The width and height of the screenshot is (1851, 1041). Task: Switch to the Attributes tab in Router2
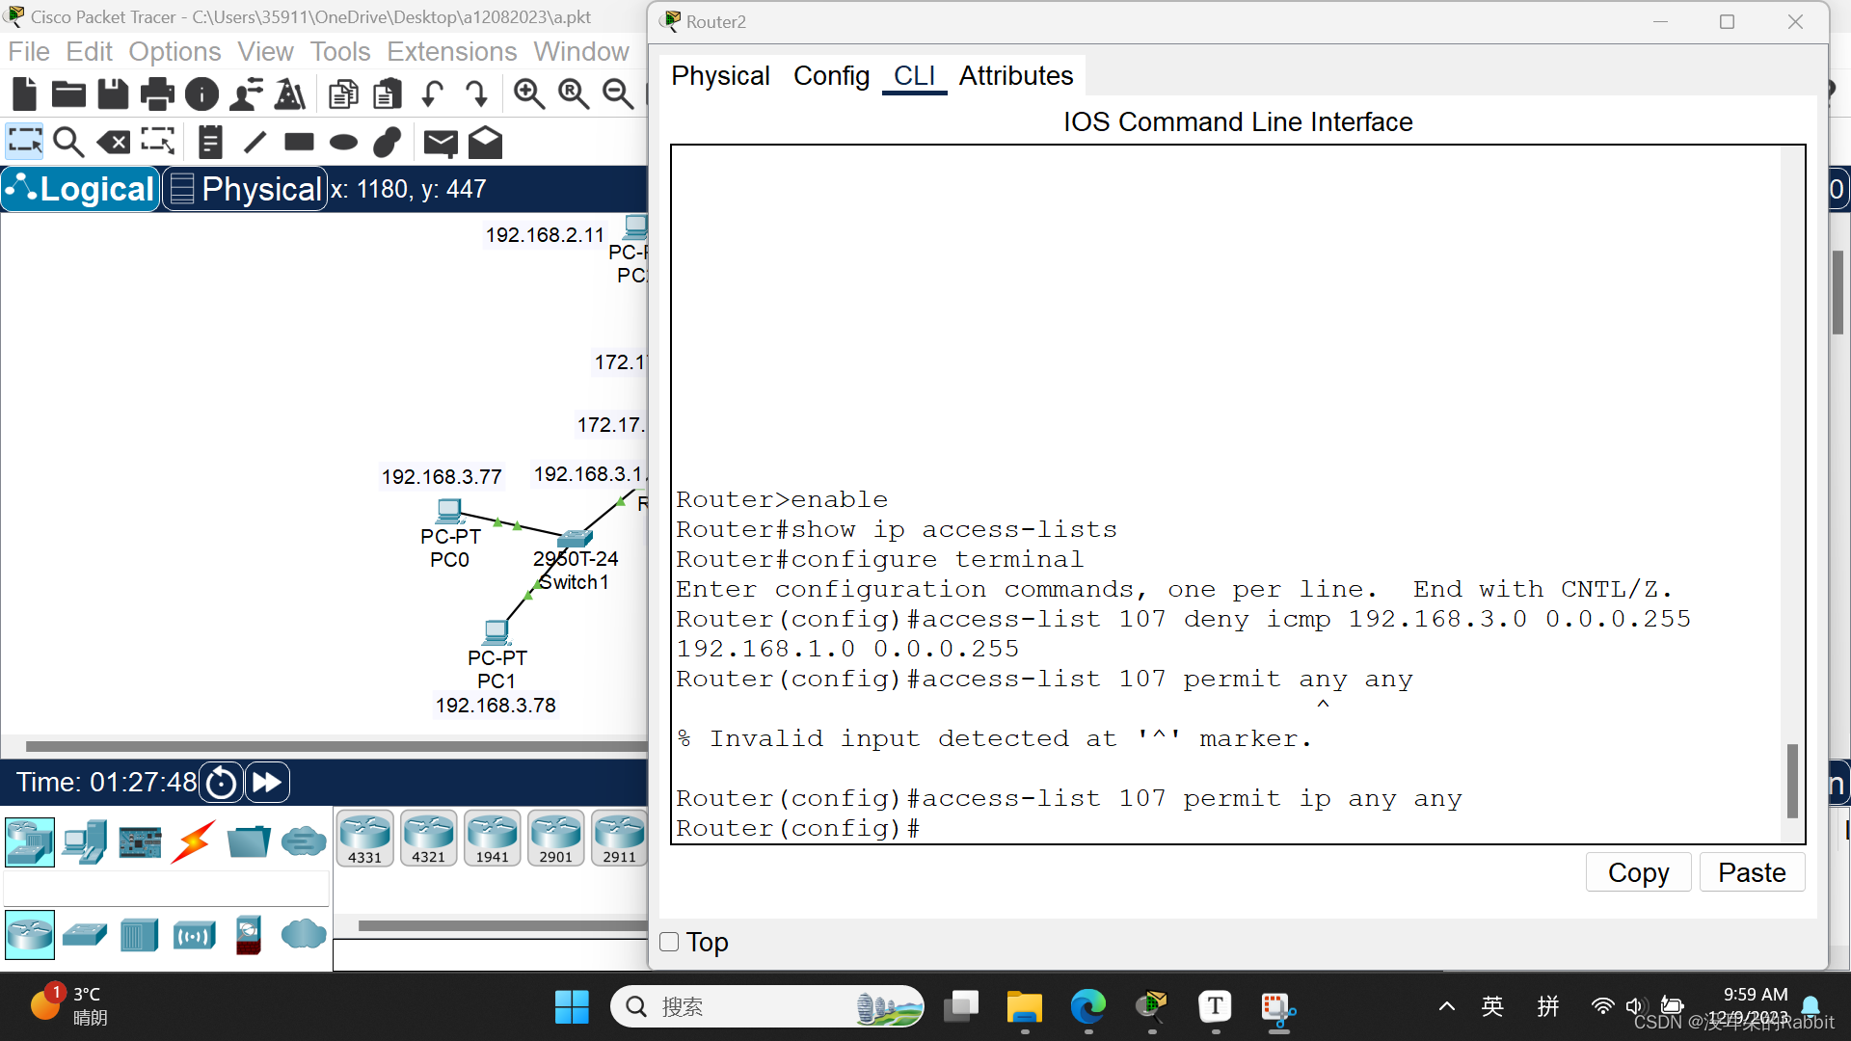[1015, 75]
